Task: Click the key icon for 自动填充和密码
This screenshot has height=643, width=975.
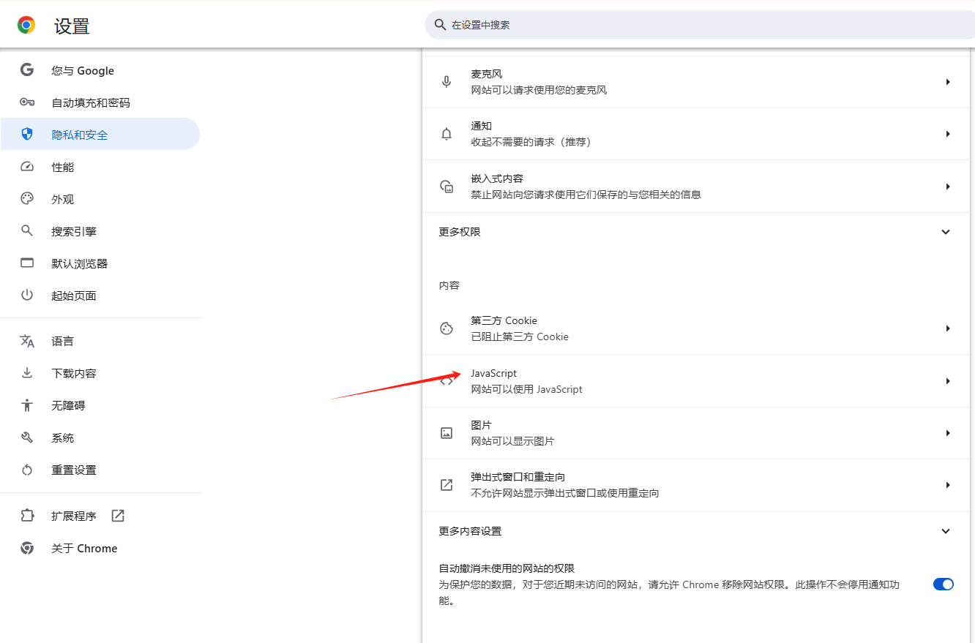Action: click(27, 102)
